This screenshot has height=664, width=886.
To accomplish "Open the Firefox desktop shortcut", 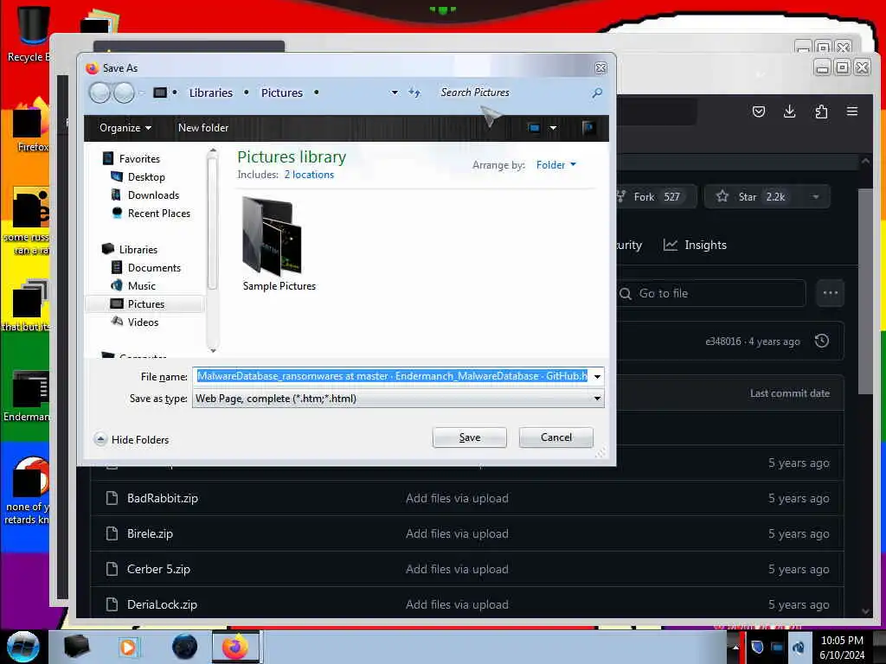I will click(x=31, y=127).
